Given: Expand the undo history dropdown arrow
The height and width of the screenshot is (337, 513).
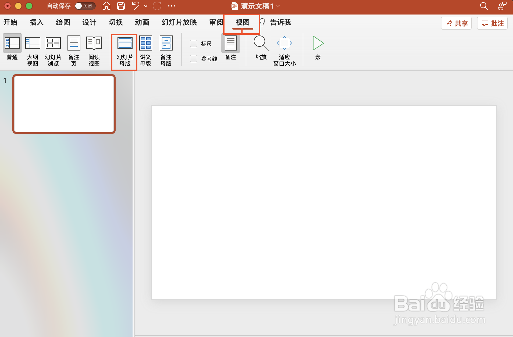Looking at the screenshot, I should [x=146, y=6].
